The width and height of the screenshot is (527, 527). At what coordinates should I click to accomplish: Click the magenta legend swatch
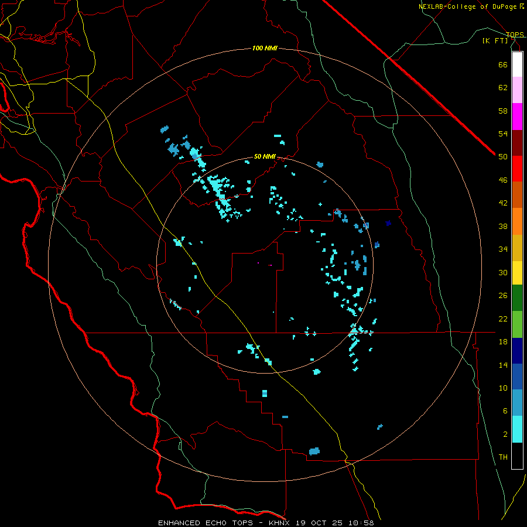517,117
